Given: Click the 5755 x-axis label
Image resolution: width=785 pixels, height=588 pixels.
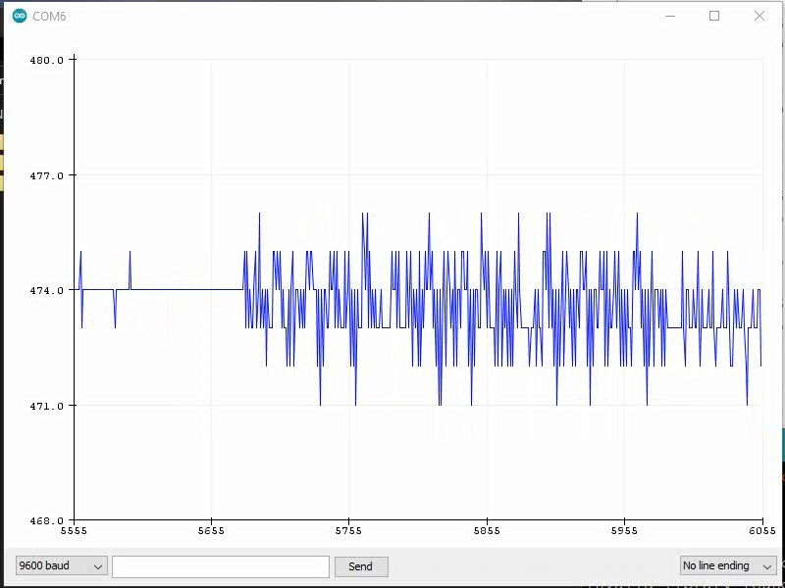Looking at the screenshot, I should tap(348, 532).
